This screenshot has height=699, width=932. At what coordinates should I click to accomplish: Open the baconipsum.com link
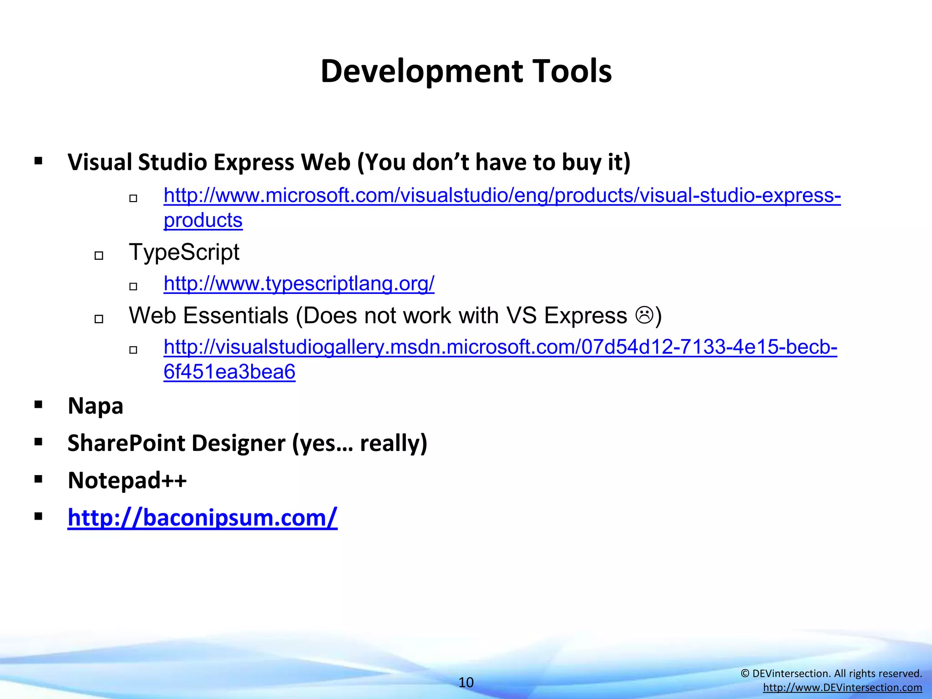(x=203, y=518)
